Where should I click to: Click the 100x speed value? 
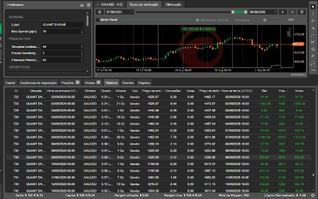[291, 20]
